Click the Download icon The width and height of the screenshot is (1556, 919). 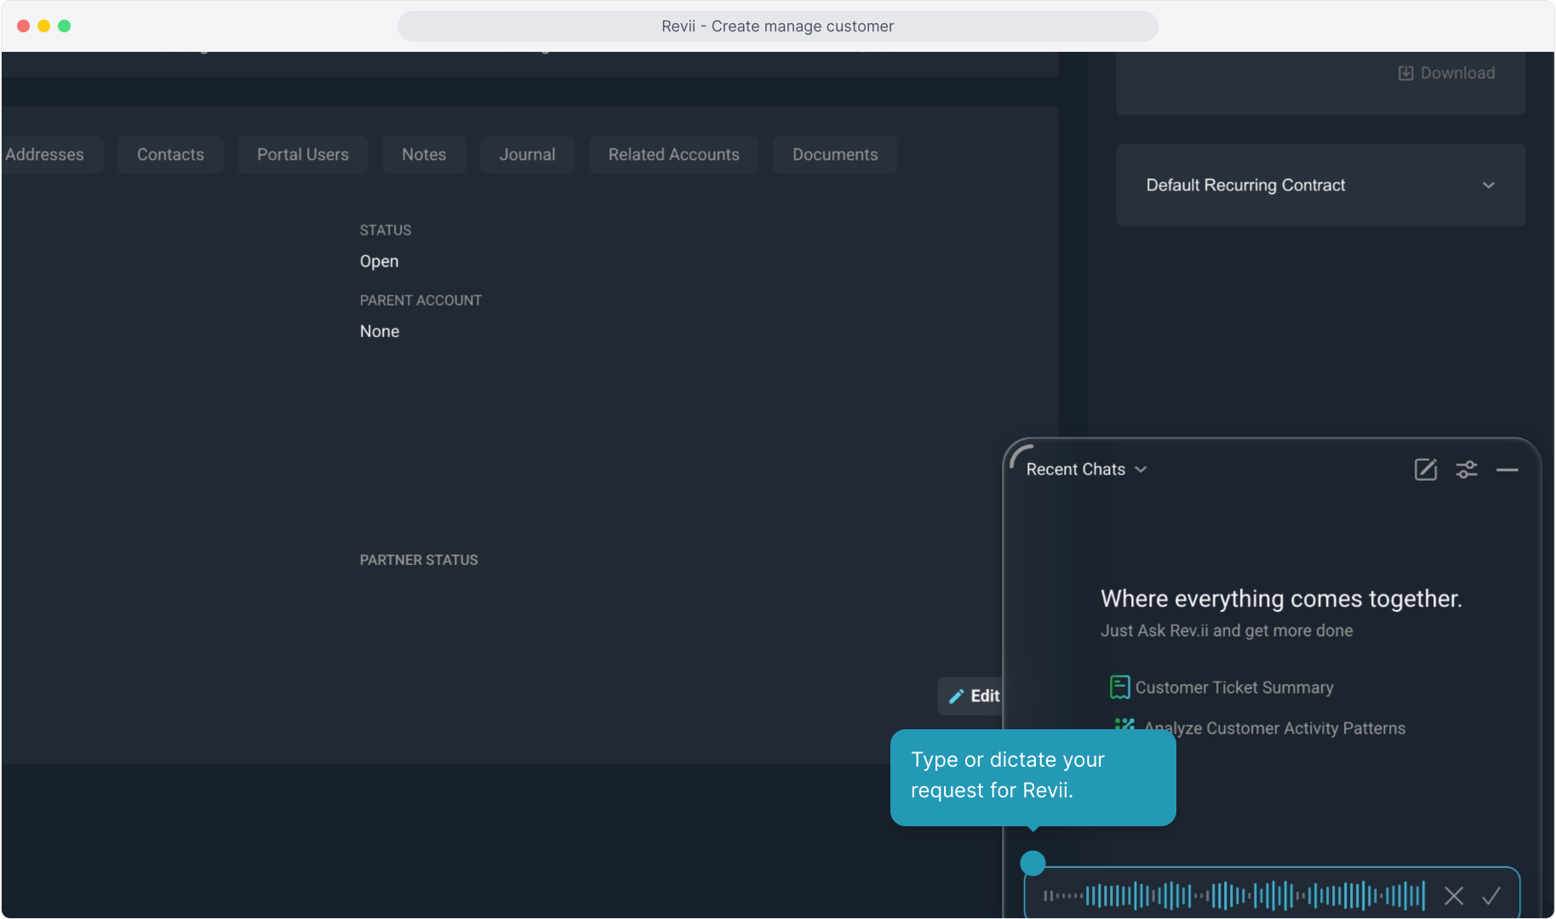pyautogui.click(x=1405, y=73)
